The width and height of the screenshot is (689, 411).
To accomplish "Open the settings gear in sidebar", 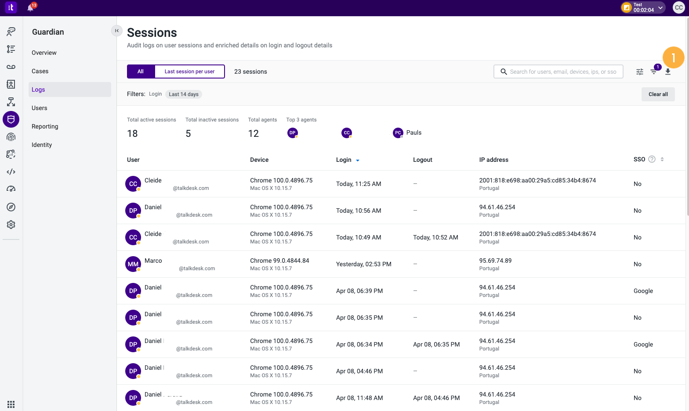I will coord(11,225).
